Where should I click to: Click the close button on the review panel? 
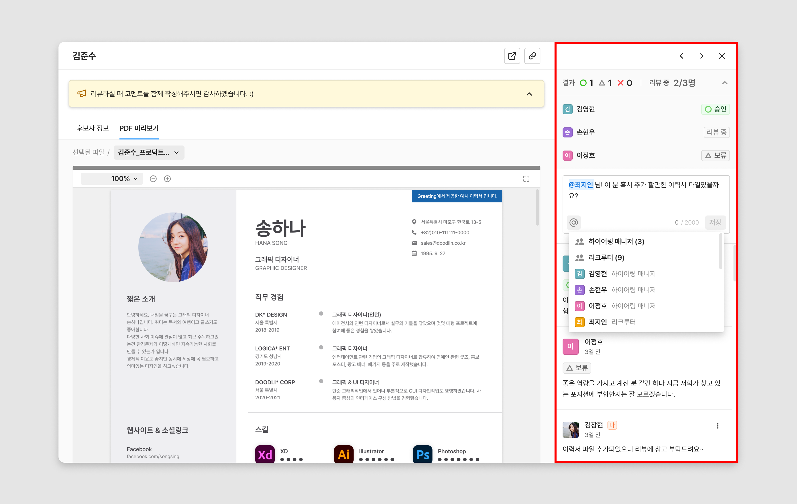pyautogui.click(x=722, y=56)
